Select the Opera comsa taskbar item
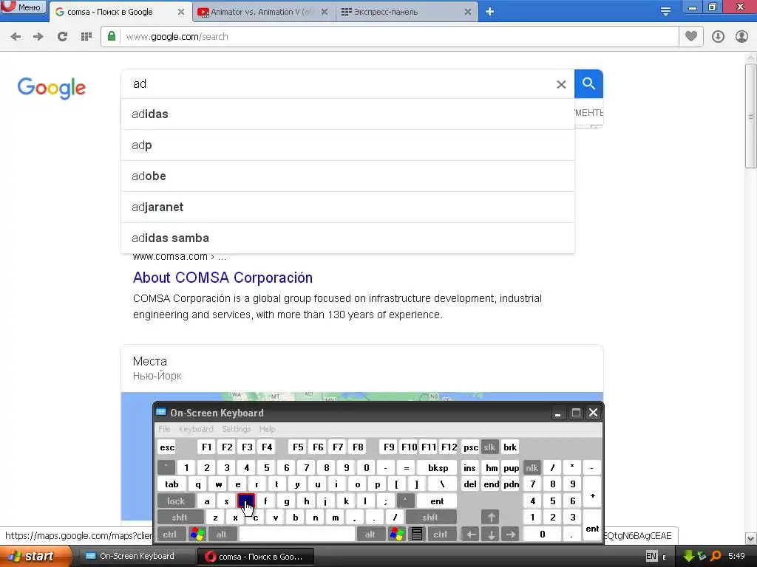This screenshot has height=567, width=757. tap(256, 557)
